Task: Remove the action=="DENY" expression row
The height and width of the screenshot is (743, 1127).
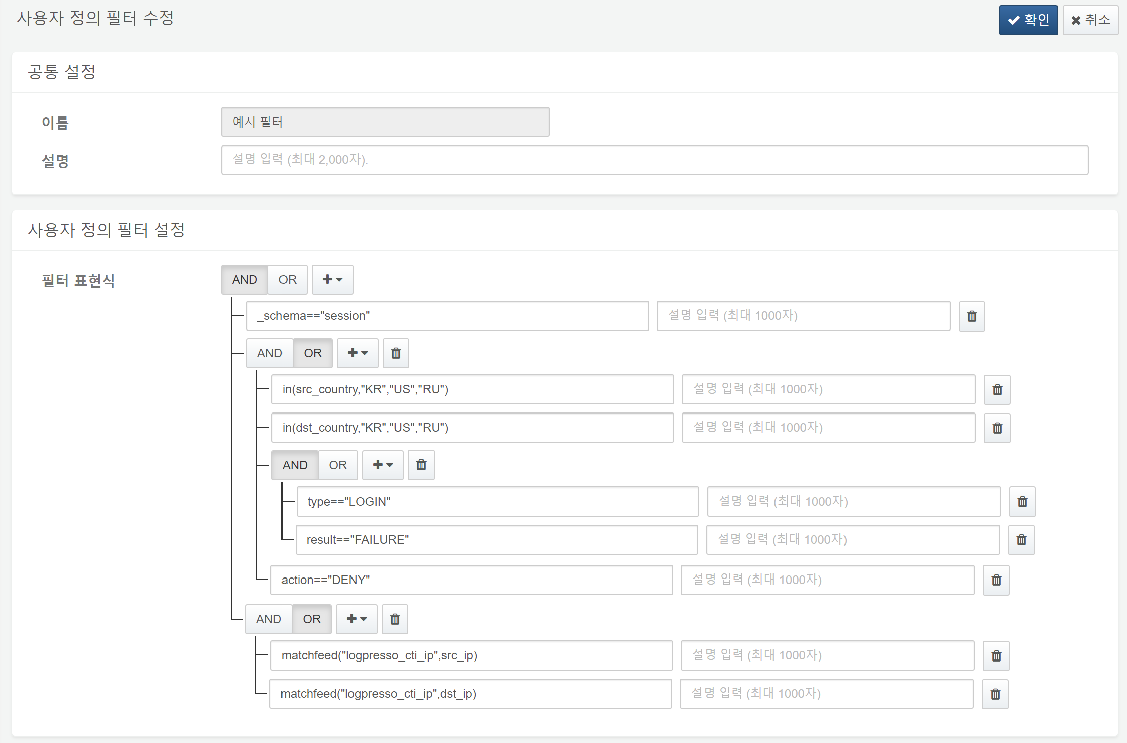Action: tap(996, 580)
